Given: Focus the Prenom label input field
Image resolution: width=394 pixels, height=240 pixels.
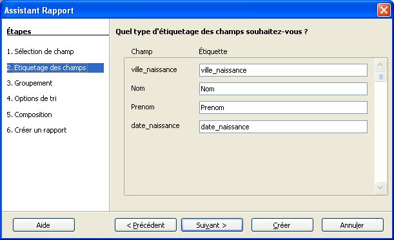Looking at the screenshot, I should coord(283,107).
